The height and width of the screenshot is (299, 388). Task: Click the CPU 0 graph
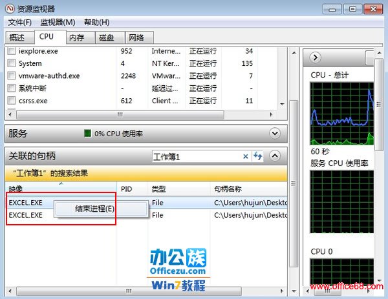342,272
